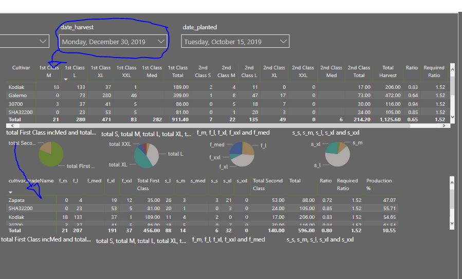Sort top table by Cultivar header
Screen dimensions: 462x279
pos(21,68)
